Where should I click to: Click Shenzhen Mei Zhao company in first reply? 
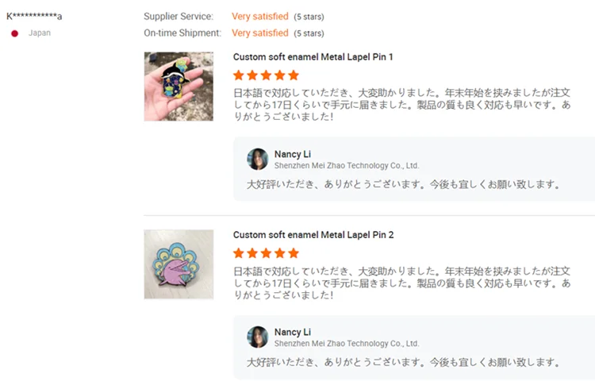[x=346, y=166]
